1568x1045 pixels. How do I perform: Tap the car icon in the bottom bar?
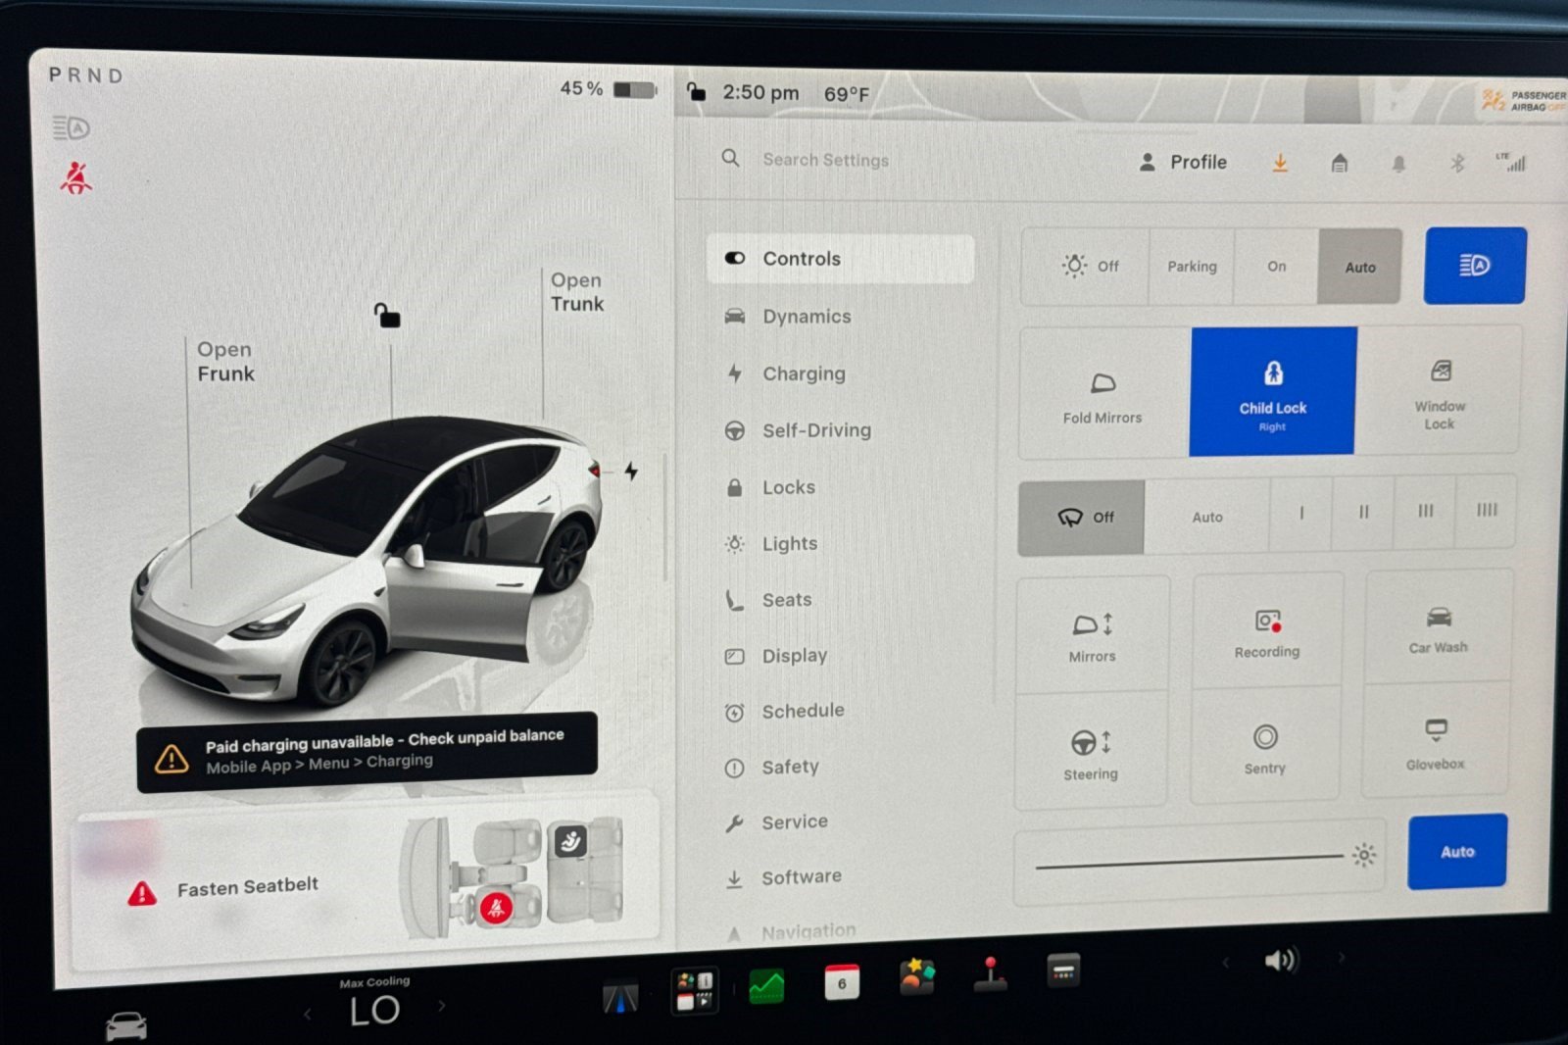(125, 1025)
